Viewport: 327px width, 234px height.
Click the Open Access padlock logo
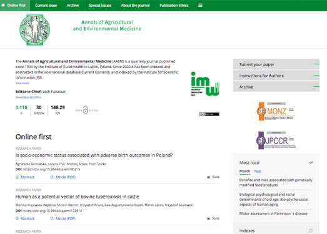click(86, 110)
